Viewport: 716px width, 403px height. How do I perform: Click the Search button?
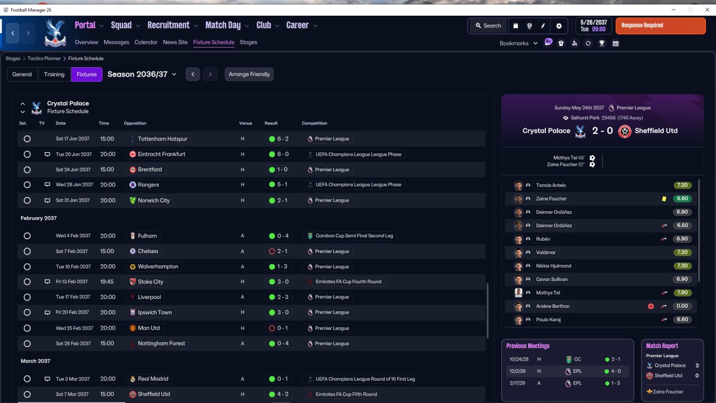click(488, 26)
